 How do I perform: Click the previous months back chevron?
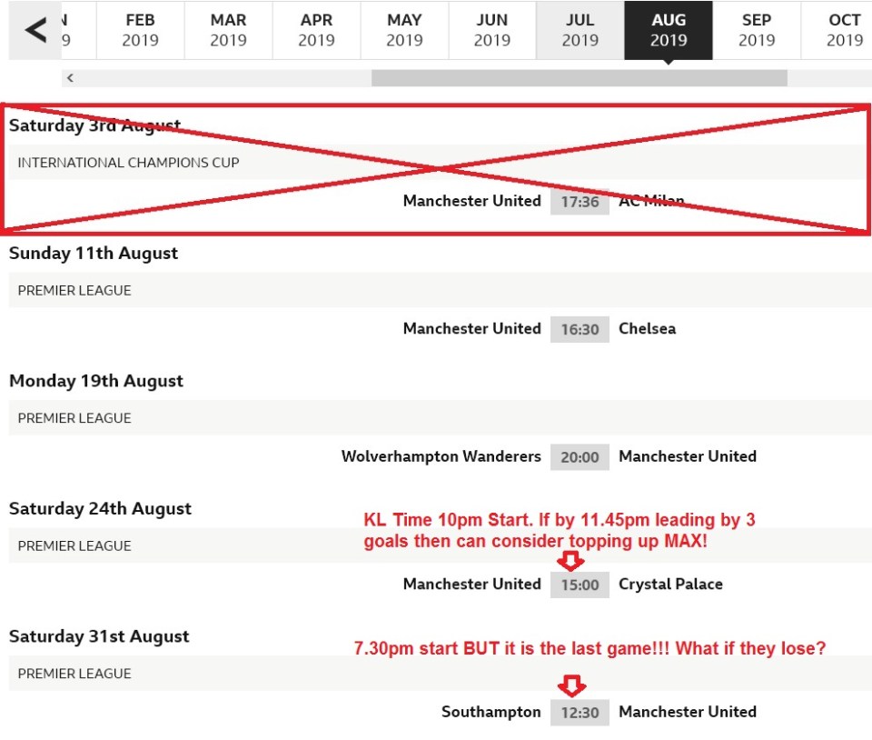(x=35, y=30)
